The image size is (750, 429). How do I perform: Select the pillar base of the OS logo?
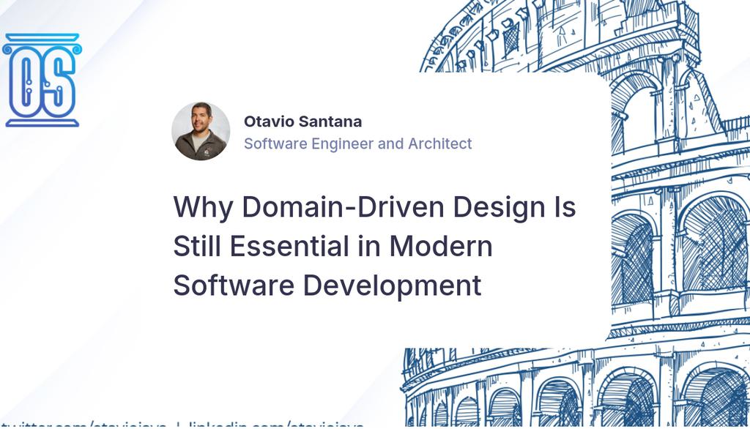pyautogui.click(x=42, y=121)
